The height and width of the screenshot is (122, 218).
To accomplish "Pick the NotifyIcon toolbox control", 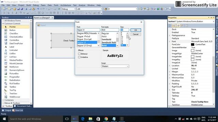I will tap(14, 67).
